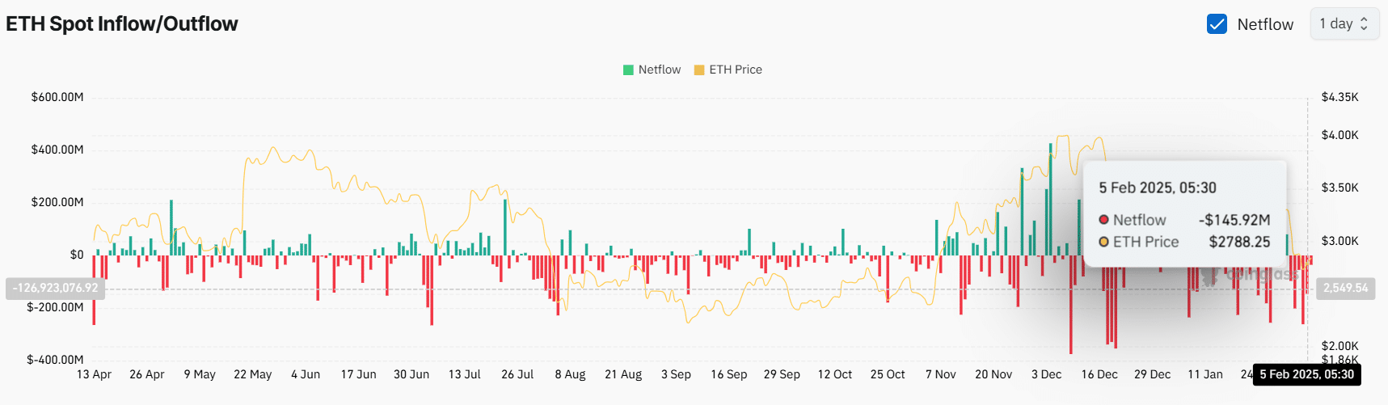Toggle the Netflow checkbox
The width and height of the screenshot is (1388, 405).
point(1217,24)
